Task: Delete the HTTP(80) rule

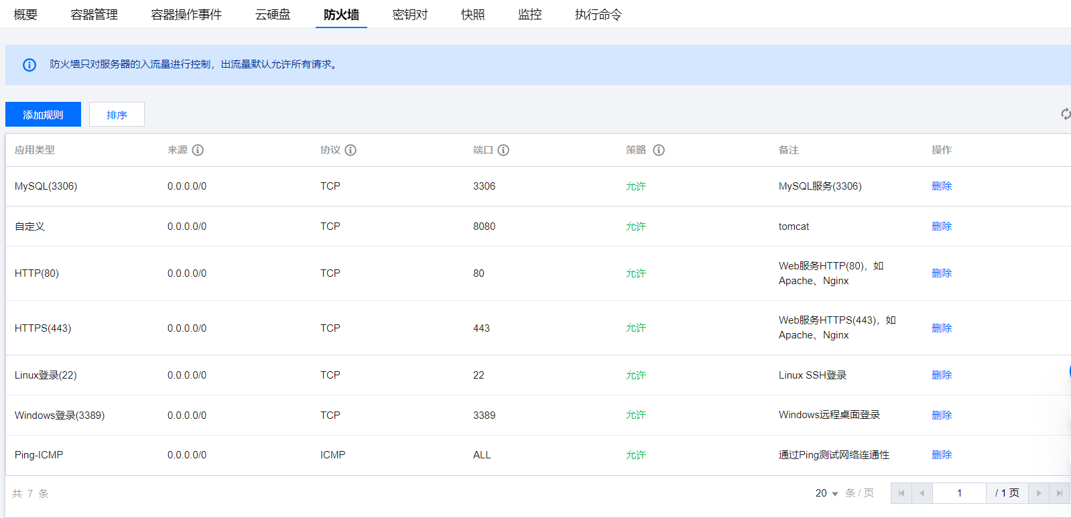Action: (x=942, y=273)
